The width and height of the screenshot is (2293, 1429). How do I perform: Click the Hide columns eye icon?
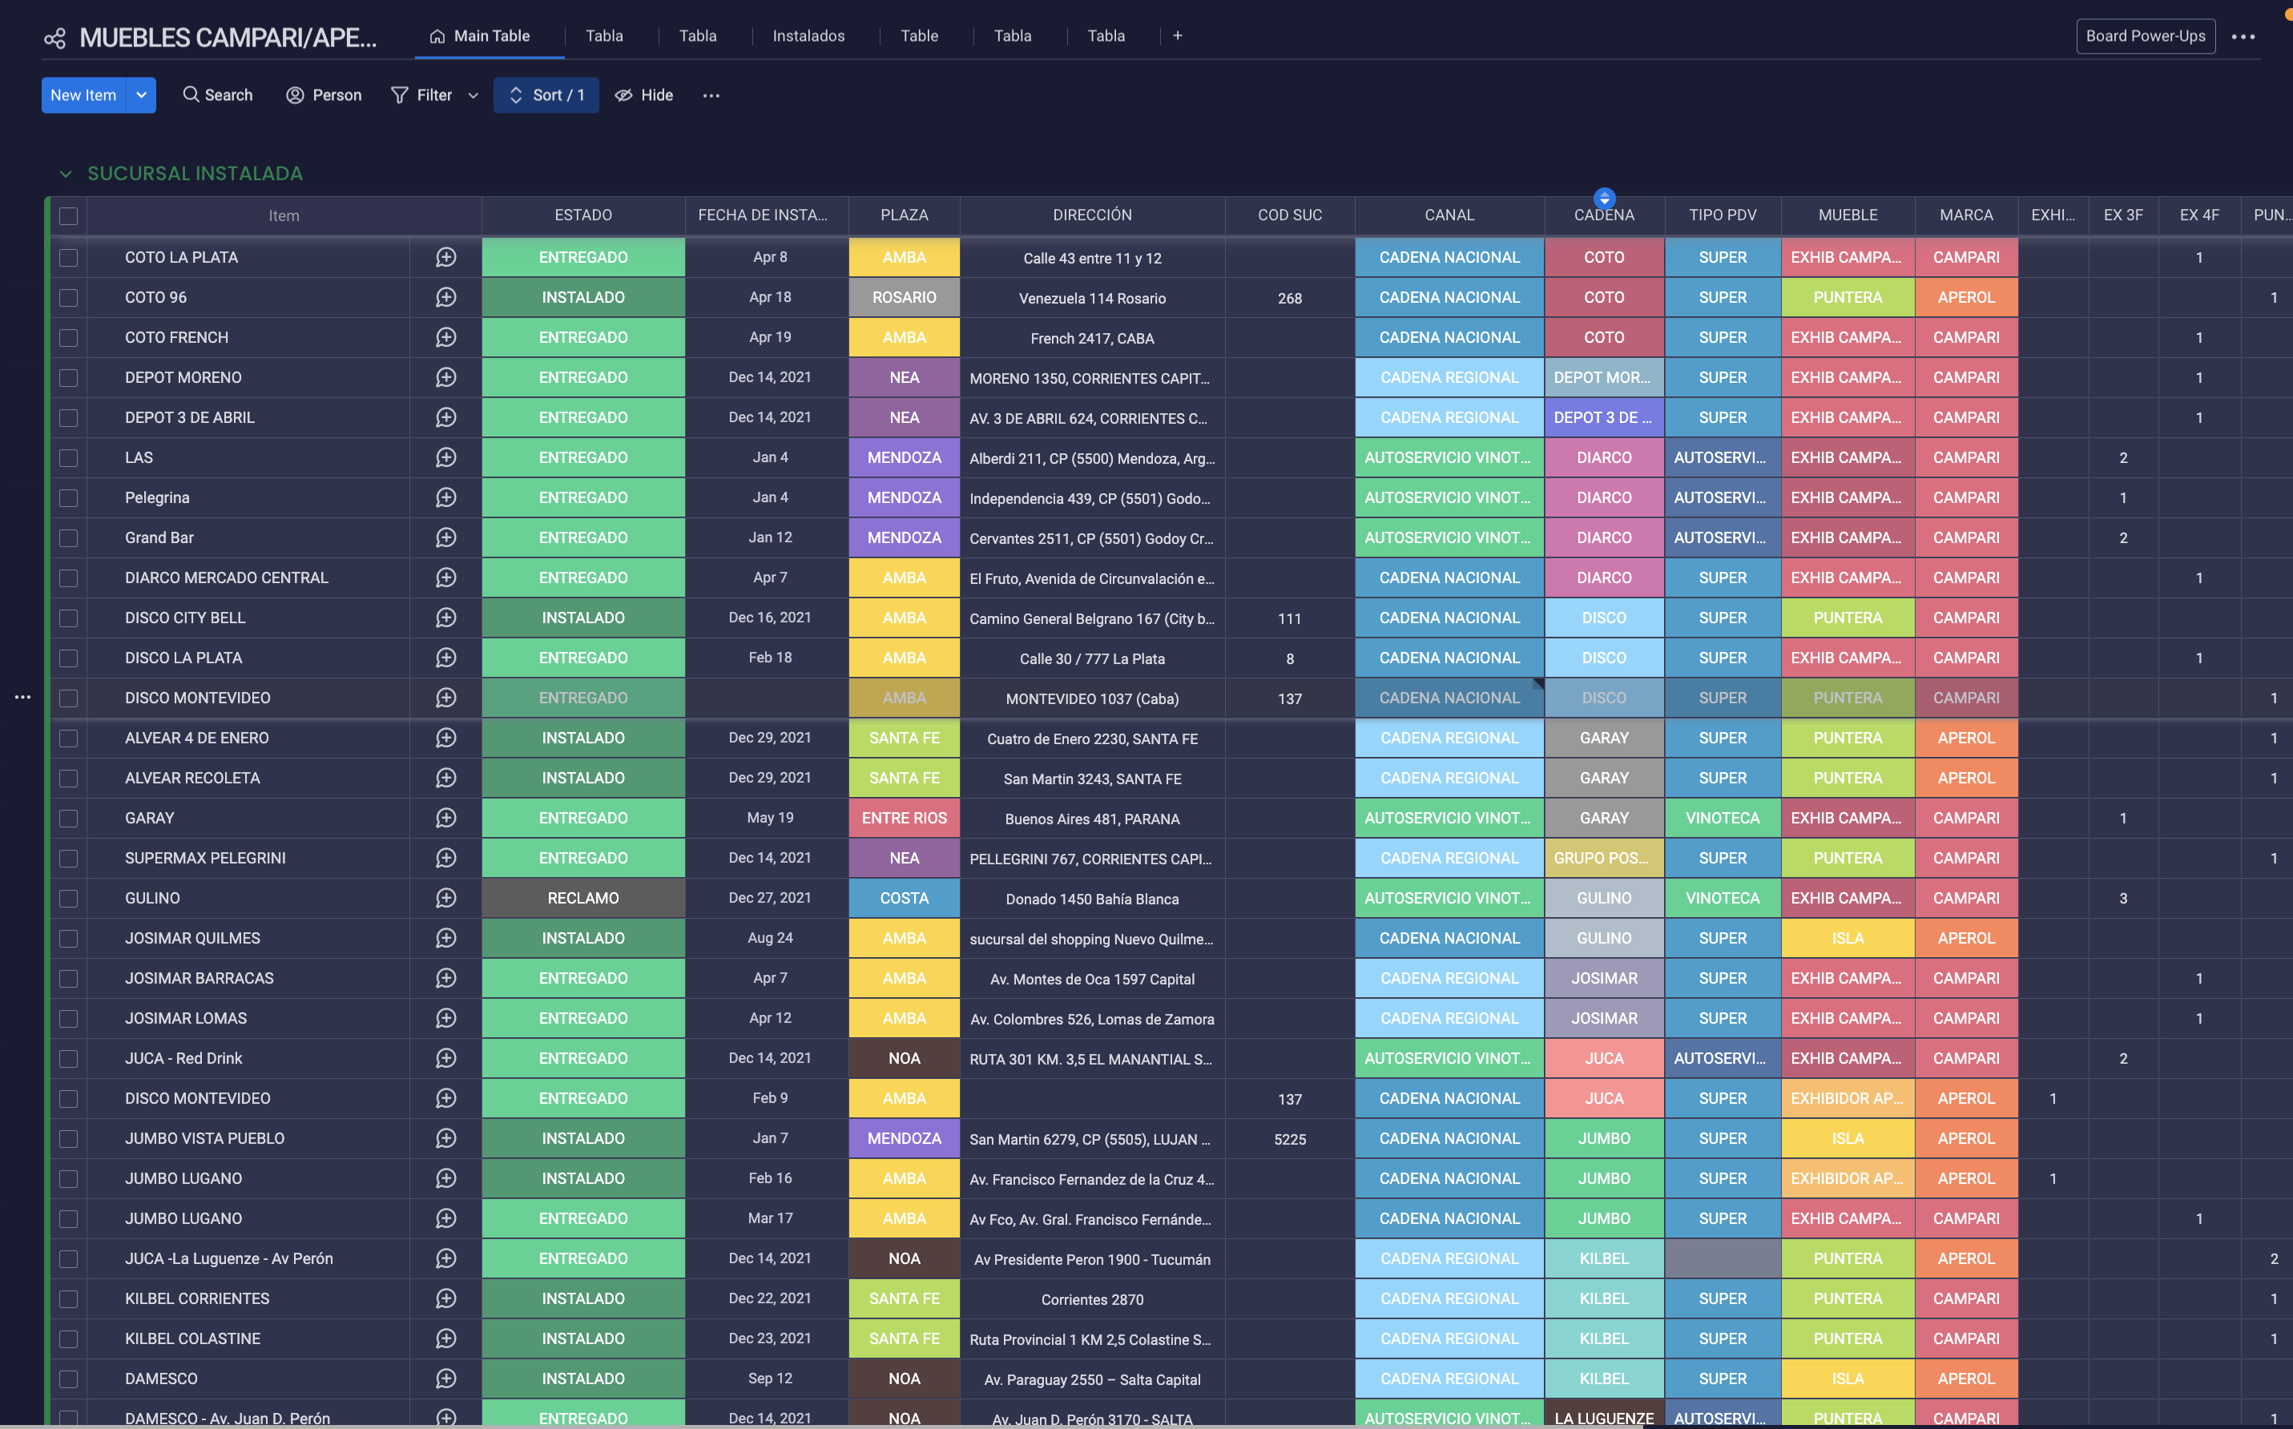pos(624,95)
